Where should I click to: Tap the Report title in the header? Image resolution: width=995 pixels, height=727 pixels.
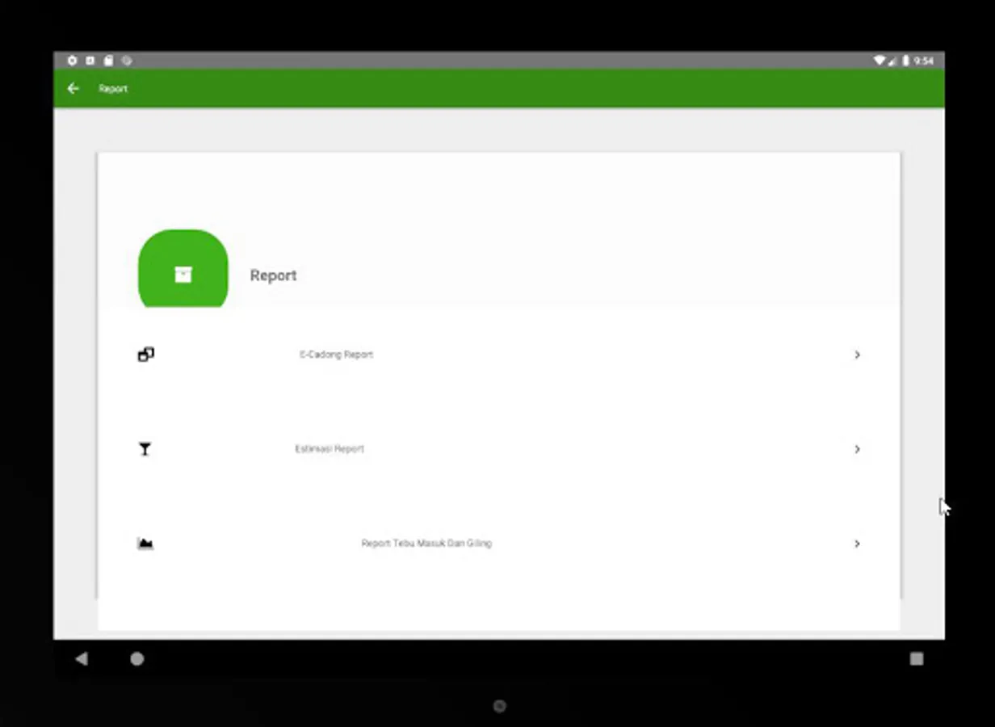point(113,89)
